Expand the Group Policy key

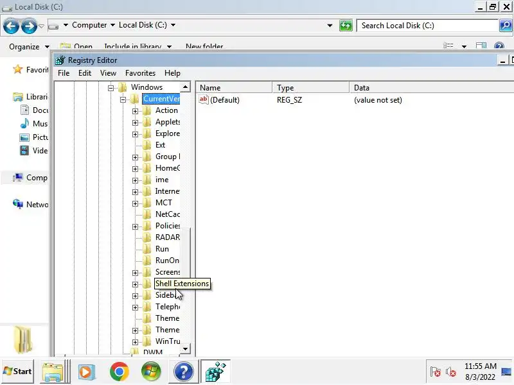point(135,157)
